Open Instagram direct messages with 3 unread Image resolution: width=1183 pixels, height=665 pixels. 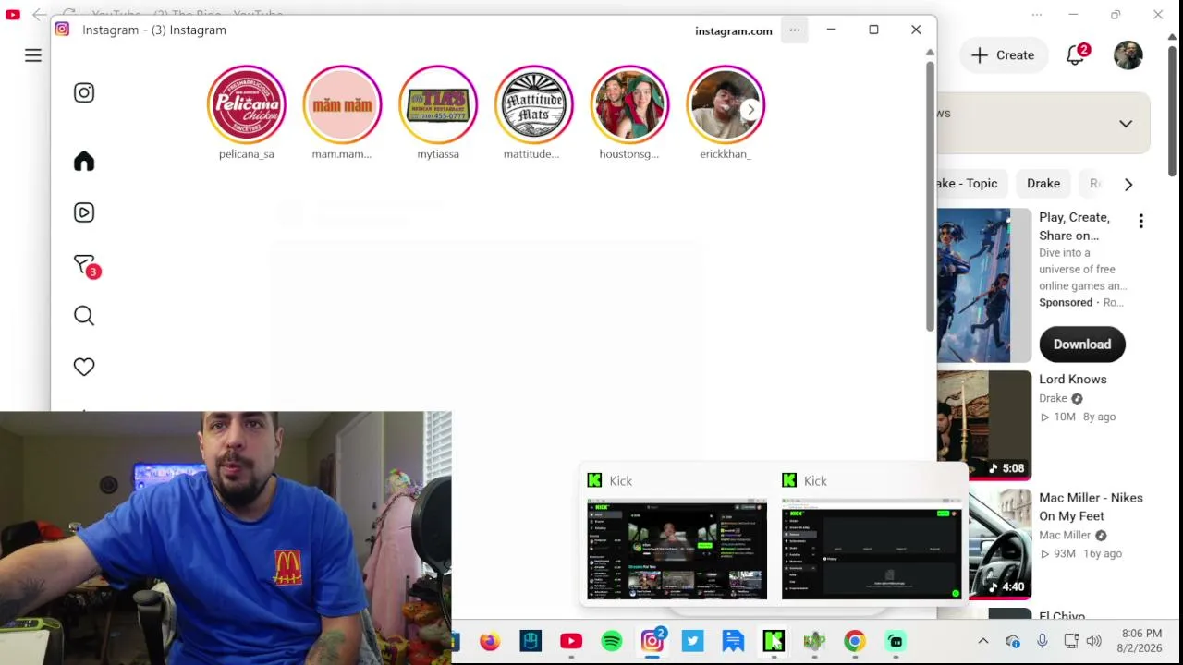[x=85, y=265]
